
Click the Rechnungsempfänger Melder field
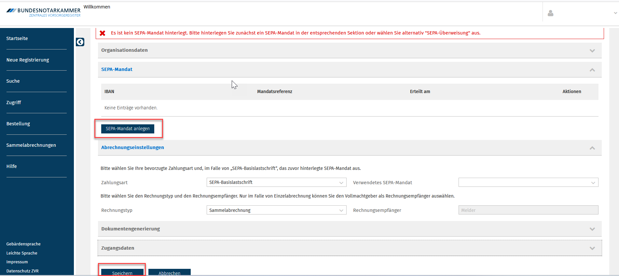[528, 210]
